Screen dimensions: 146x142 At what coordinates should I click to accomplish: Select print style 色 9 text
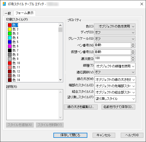[16, 59]
